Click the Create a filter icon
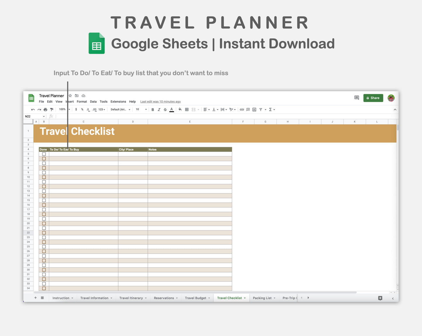The image size is (422, 336). click(260, 109)
